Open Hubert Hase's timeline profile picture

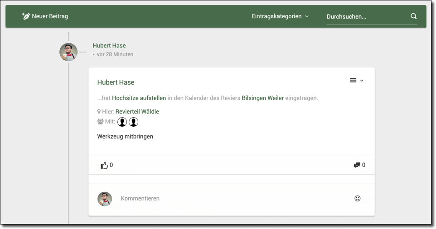[x=68, y=52]
